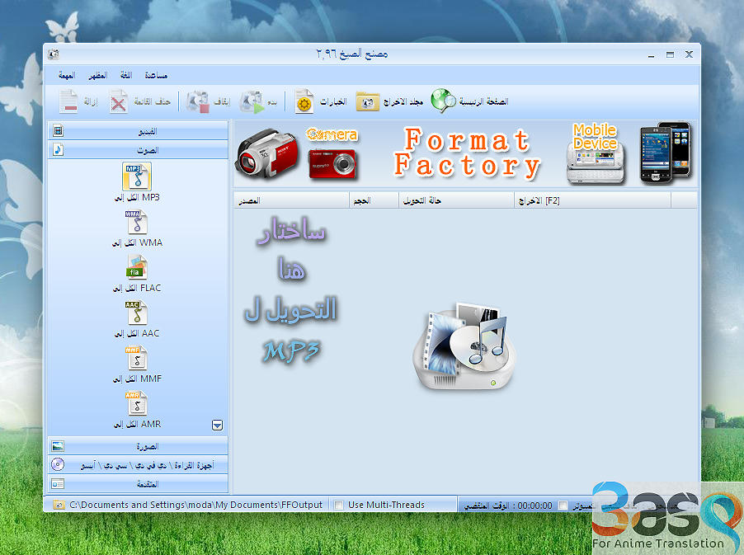Click the 00:00:00 elapsed time display
Image resolution: width=744 pixels, height=555 pixels.
click(534, 506)
